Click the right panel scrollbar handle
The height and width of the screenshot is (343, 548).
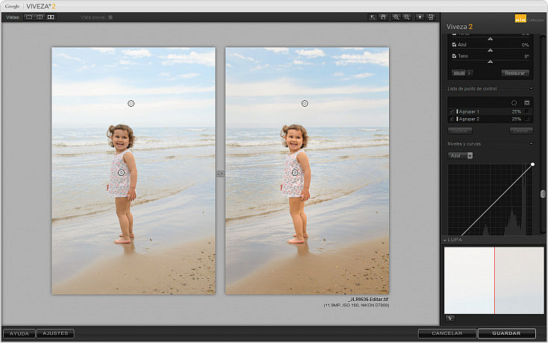point(543,194)
